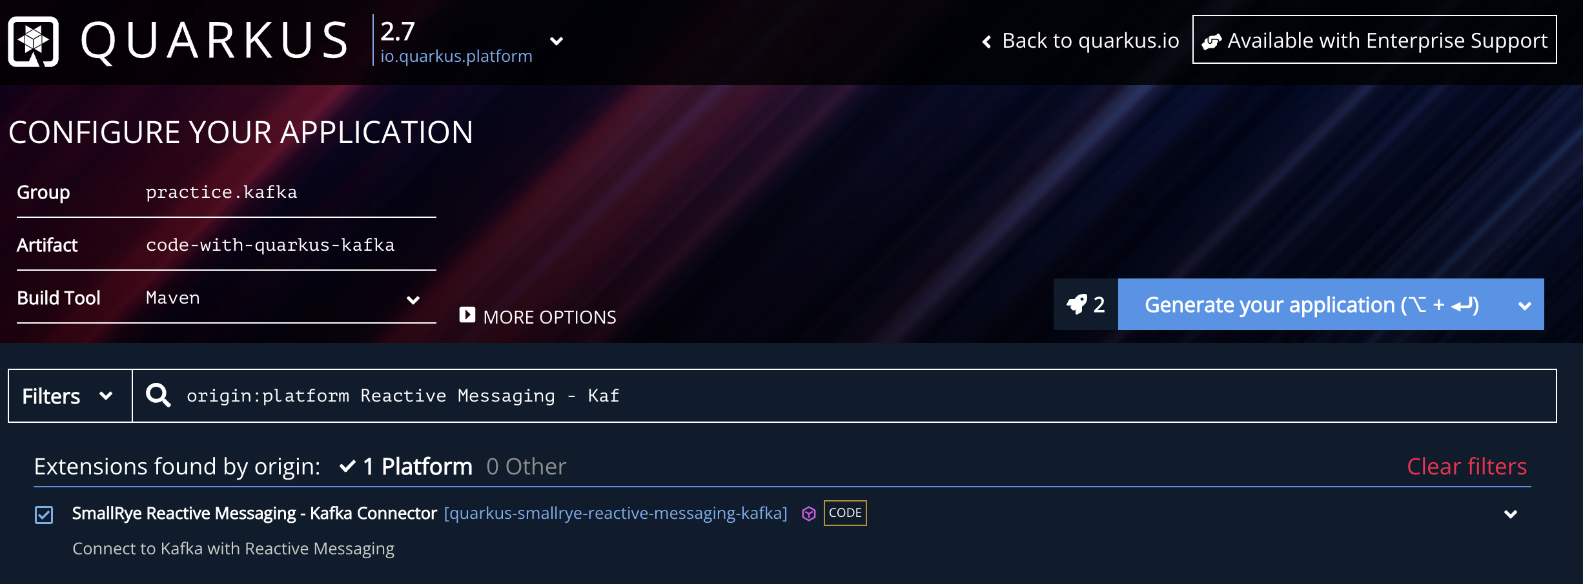
Task: Click the search magnifier icon
Action: (x=158, y=395)
